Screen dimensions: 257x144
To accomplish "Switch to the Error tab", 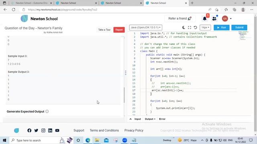I will [162, 119].
